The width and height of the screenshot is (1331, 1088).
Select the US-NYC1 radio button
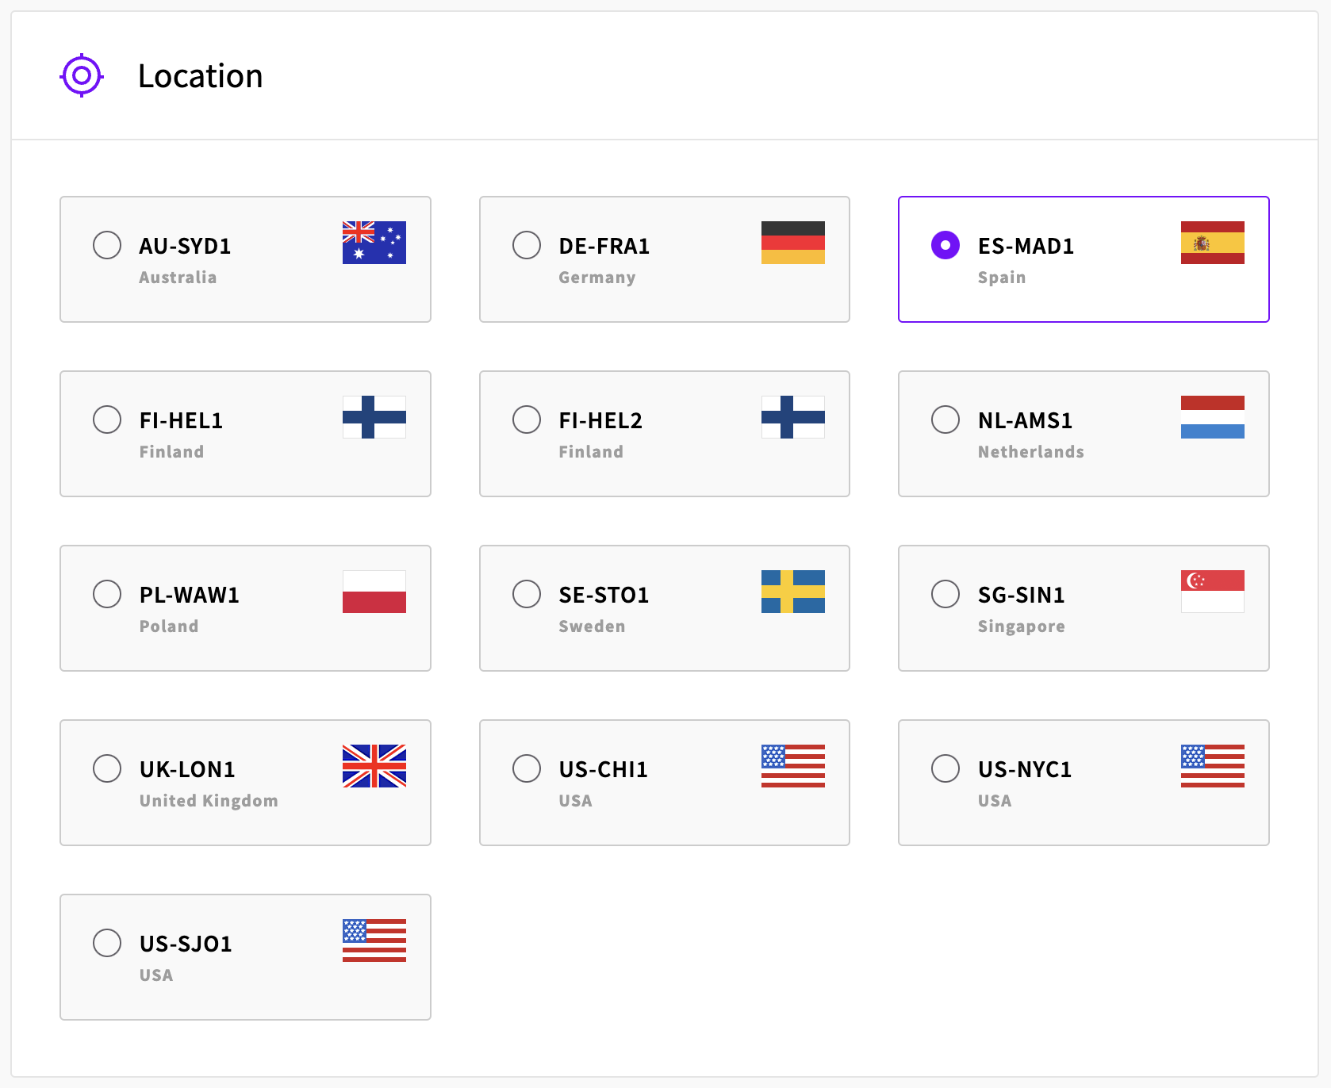pyautogui.click(x=946, y=768)
